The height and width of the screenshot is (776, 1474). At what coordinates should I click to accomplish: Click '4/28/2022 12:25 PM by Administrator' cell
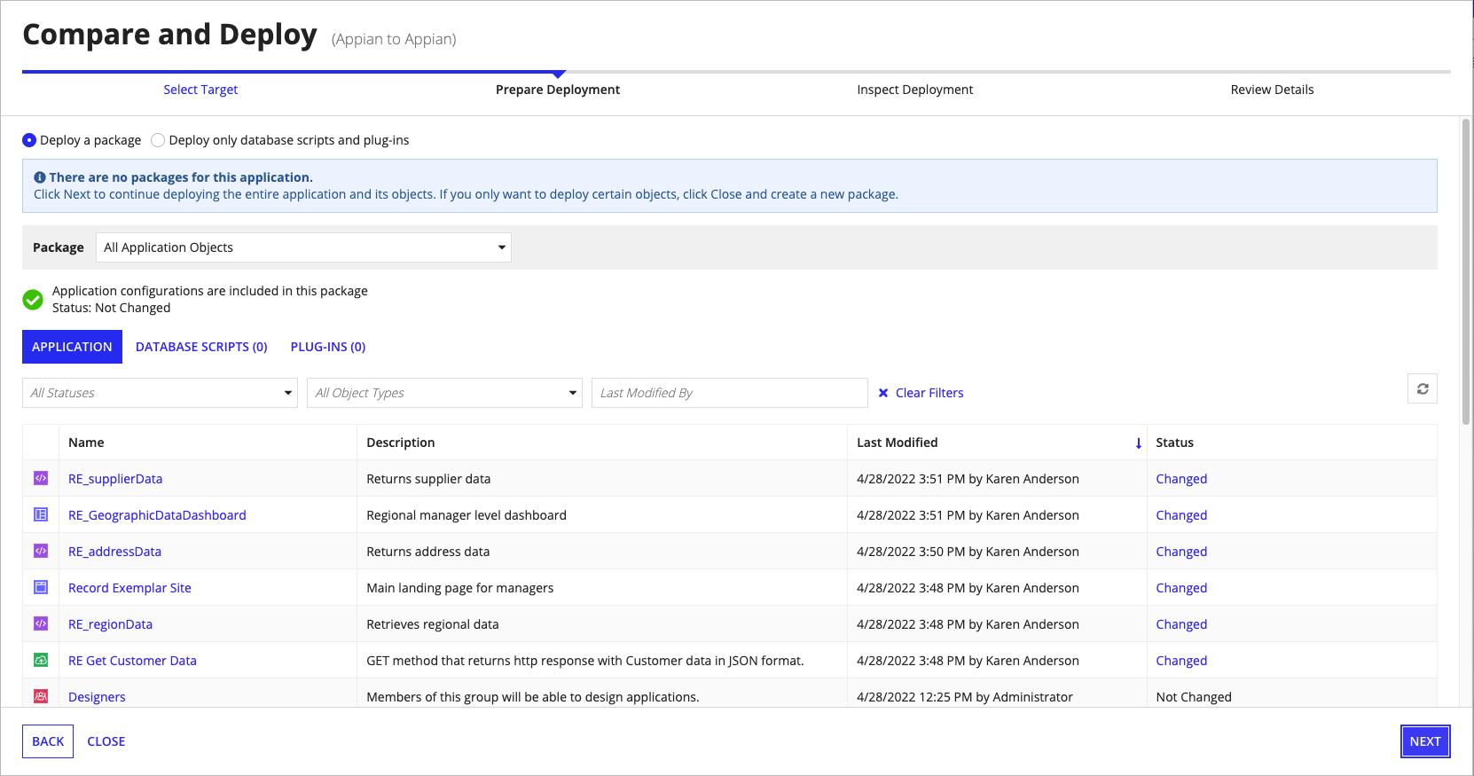[x=965, y=697]
